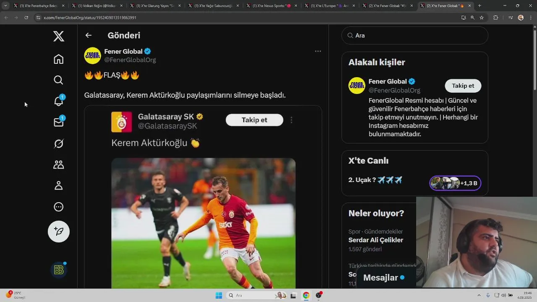Open the Extensions puzzle icon
This screenshot has height=302, width=537.
tap(495, 18)
